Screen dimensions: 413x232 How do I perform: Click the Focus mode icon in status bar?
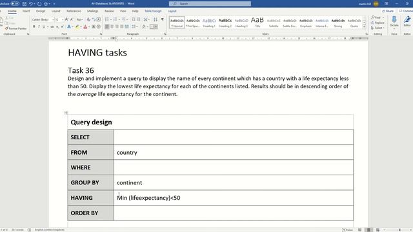(347, 230)
